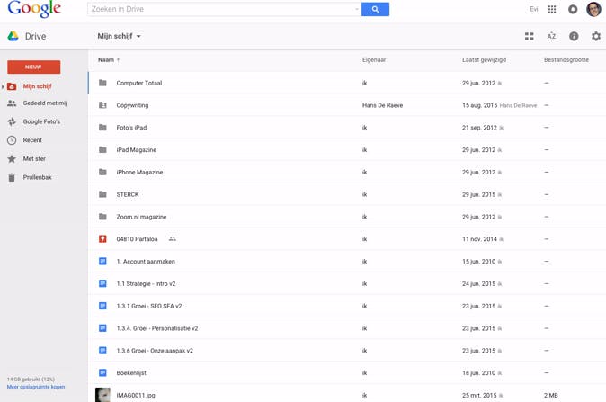Sort by Bestandsgrootte column header

click(x=566, y=60)
